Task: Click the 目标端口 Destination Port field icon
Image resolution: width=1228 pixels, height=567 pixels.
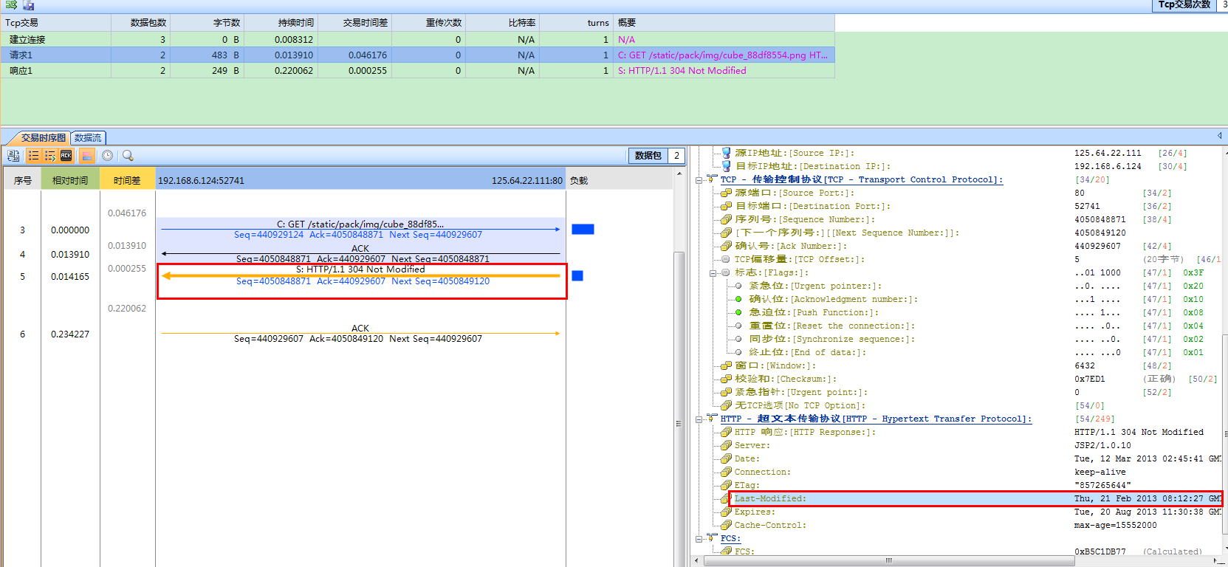Action: tap(726, 206)
